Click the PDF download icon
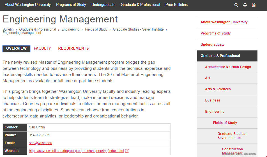Viewport: 267px width, 157px height. click(x=254, y=5)
